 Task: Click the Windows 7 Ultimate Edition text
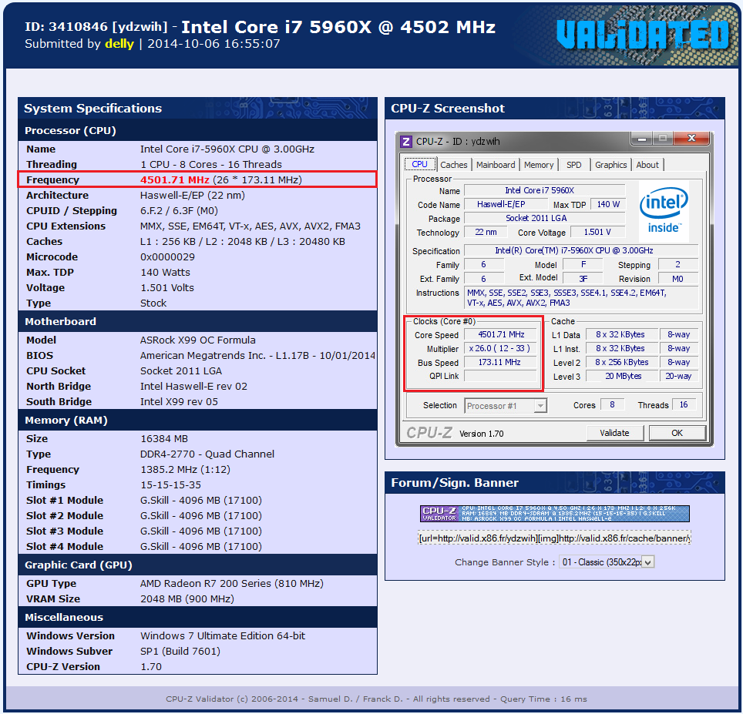click(223, 636)
